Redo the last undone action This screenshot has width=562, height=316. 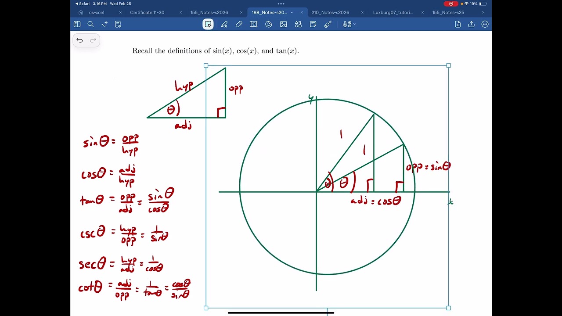(93, 40)
